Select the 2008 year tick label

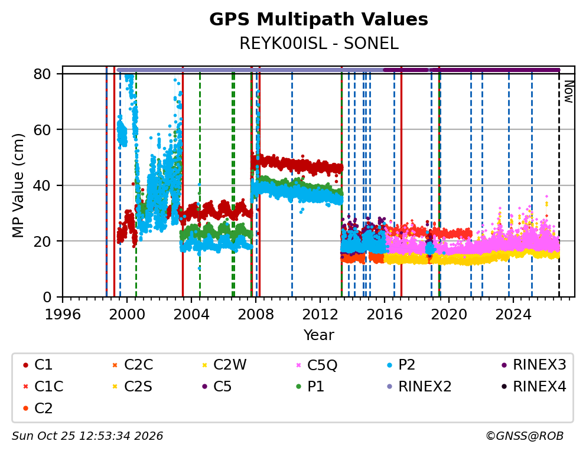tap(256, 315)
